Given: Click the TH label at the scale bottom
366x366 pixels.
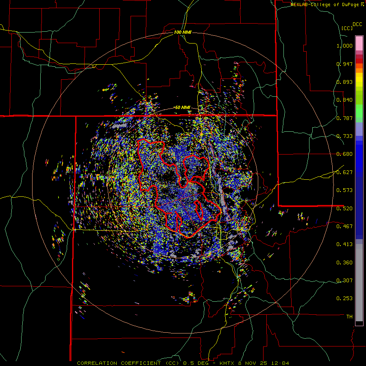Looking at the screenshot, I should 349,317.
